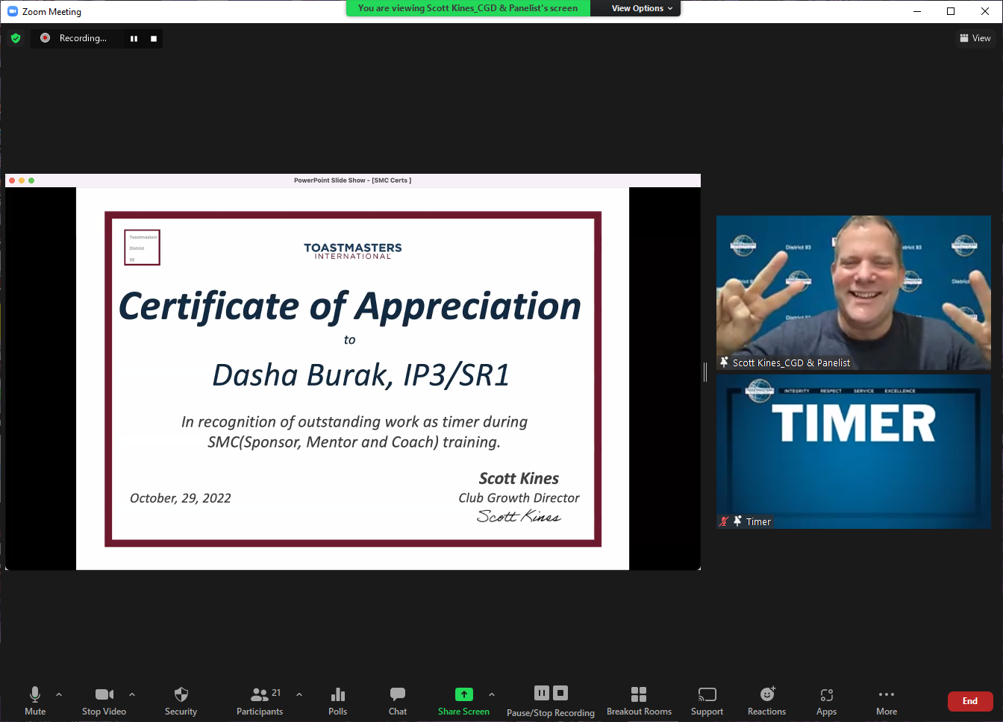This screenshot has width=1003, height=722.
Task: Expand audio options arrow next to Mute
Action: [x=59, y=694]
